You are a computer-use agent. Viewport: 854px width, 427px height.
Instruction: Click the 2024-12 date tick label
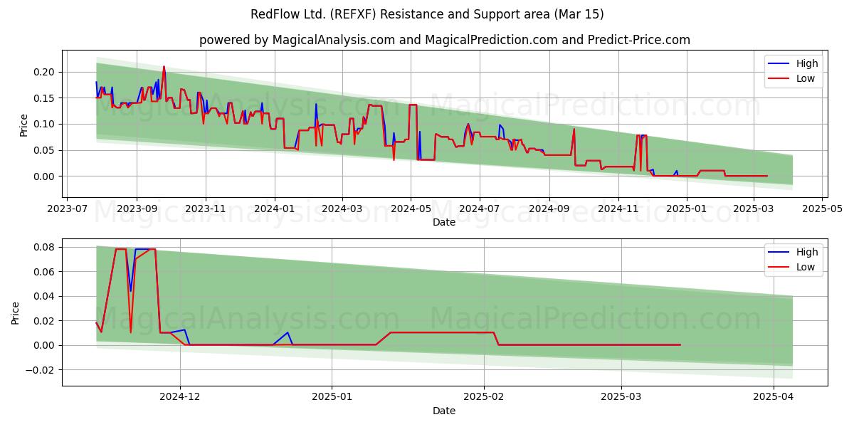point(180,399)
